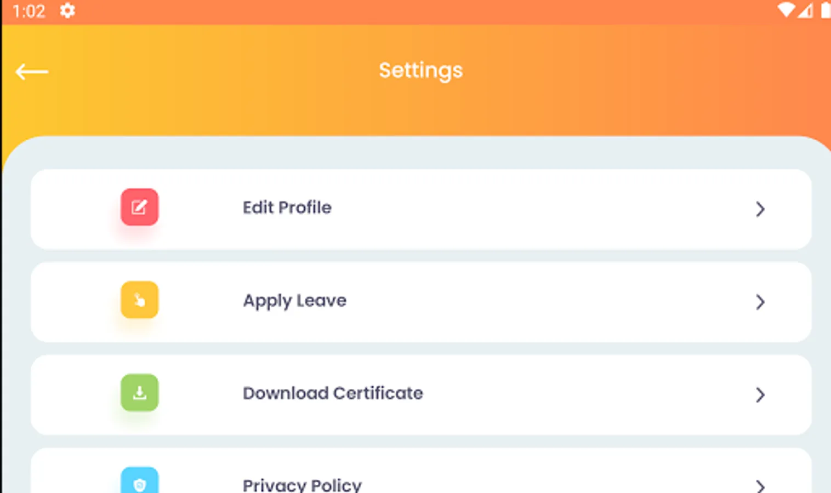Tap the 1:02 clock in status bar

(29, 11)
